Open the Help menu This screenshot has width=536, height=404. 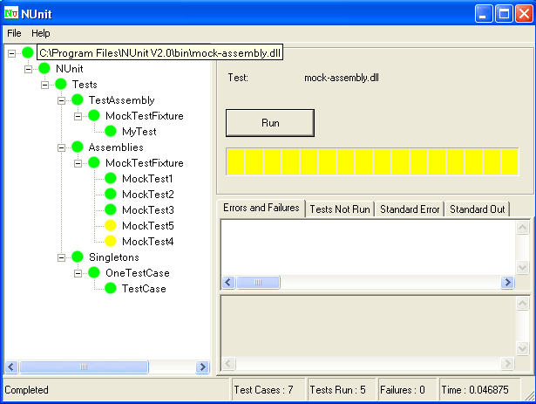click(x=41, y=33)
